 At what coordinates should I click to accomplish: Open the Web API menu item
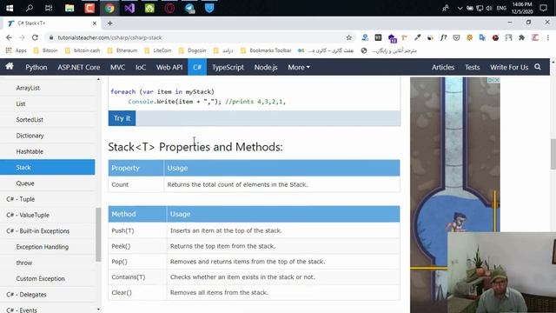[169, 67]
